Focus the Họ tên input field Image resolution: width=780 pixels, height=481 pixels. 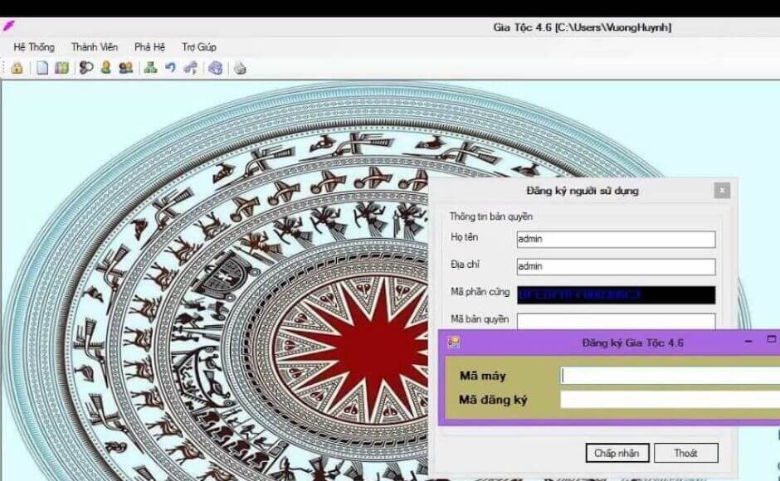[x=616, y=240]
